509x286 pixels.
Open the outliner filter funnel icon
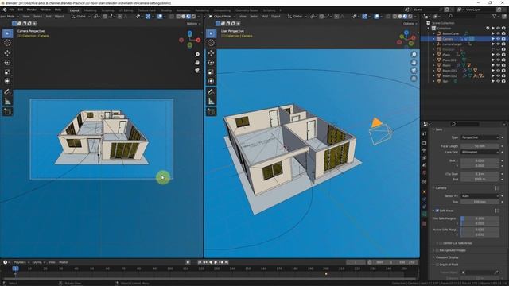click(495, 16)
